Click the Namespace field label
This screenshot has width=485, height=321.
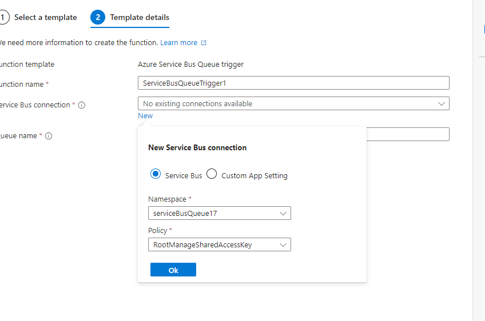click(168, 199)
